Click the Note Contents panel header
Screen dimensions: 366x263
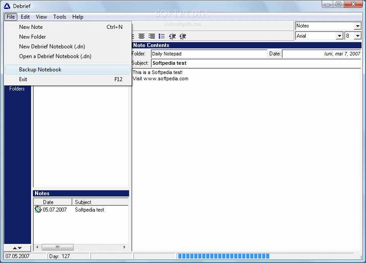click(x=247, y=45)
